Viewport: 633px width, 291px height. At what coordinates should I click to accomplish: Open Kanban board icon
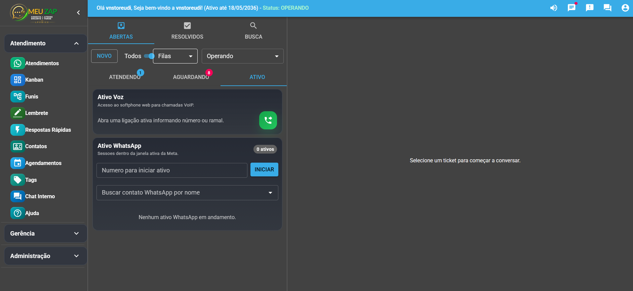pos(17,80)
